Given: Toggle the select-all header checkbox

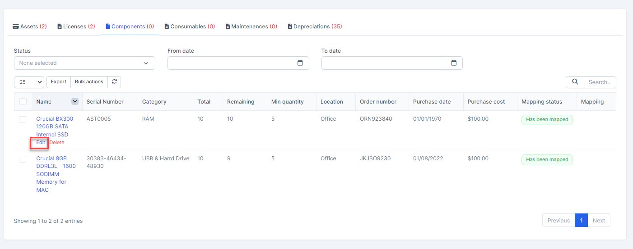Looking at the screenshot, I should (23, 102).
